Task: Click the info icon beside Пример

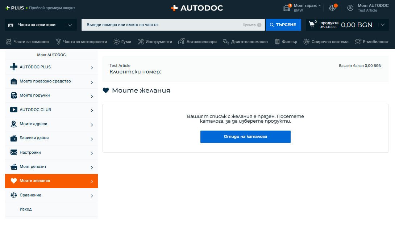Action: click(259, 25)
